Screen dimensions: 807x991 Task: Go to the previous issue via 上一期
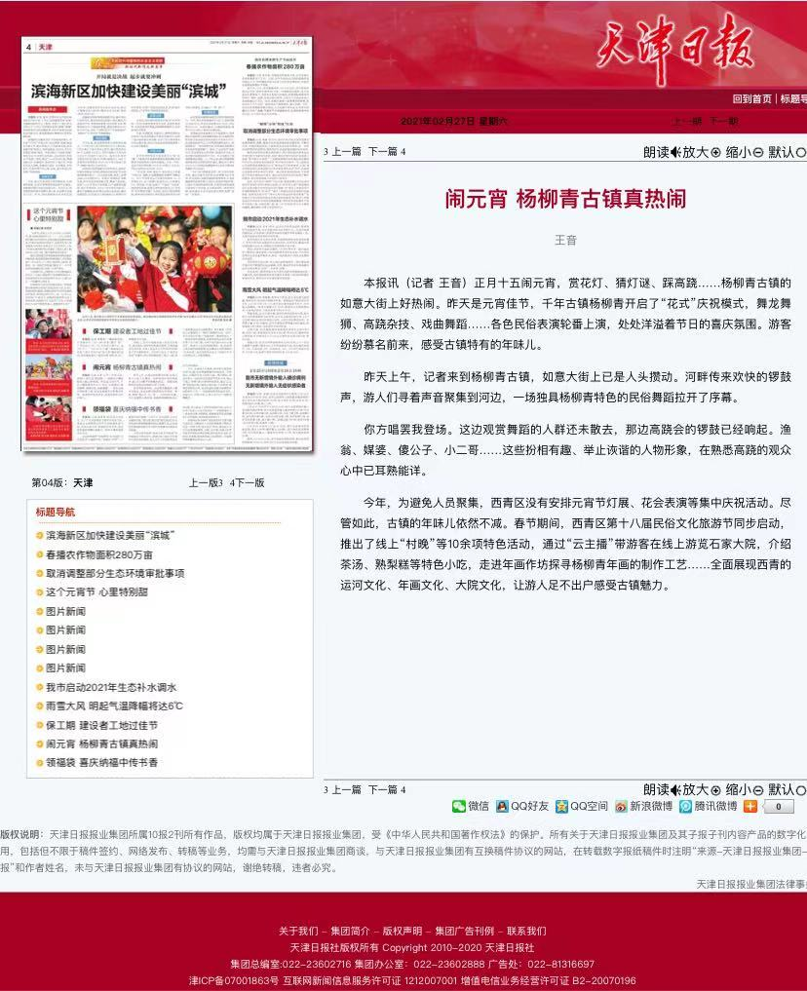coord(686,122)
